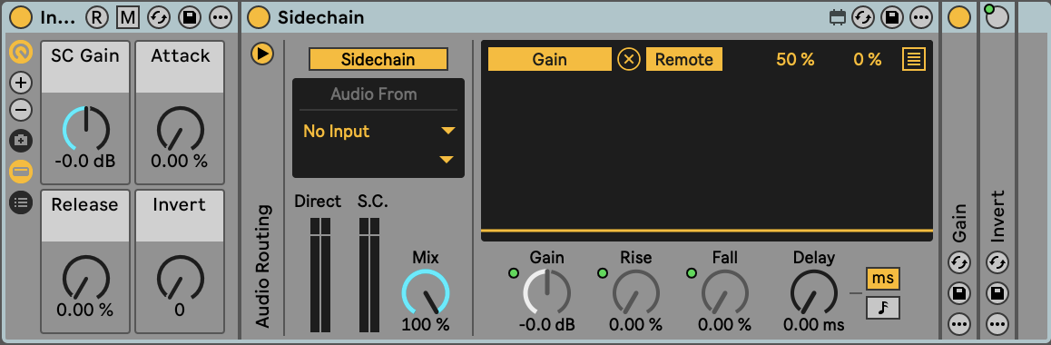Show macro variations with camera icon
The width and height of the screenshot is (1051, 345).
point(21,141)
